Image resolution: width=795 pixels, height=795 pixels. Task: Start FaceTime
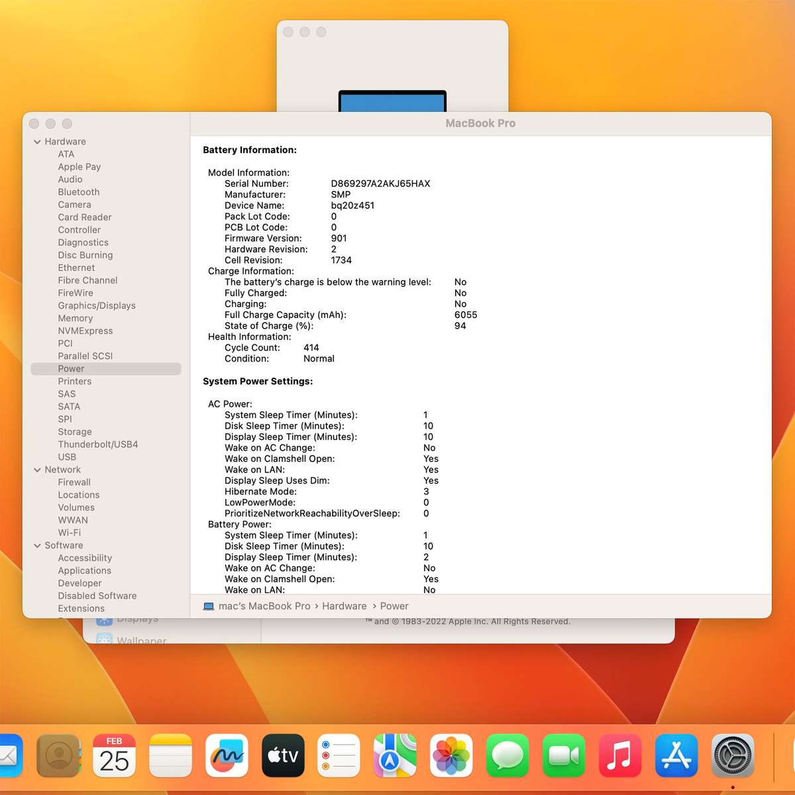pyautogui.click(x=562, y=755)
